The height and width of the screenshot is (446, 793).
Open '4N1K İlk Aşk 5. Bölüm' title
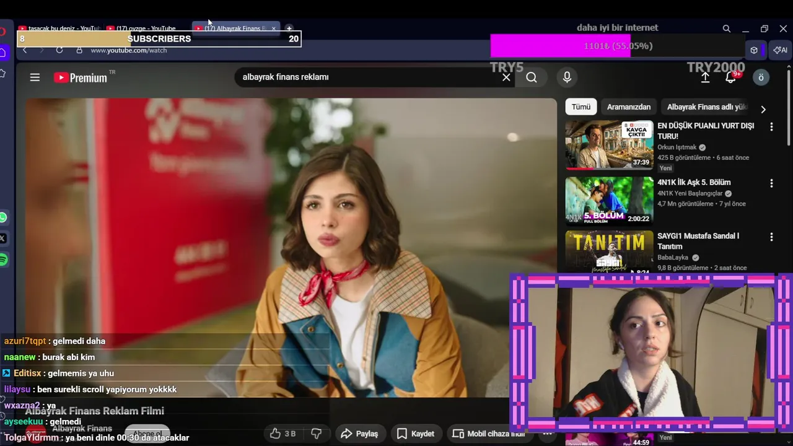click(x=694, y=182)
